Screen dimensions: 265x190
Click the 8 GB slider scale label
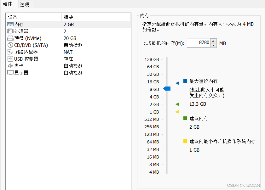pyautogui.click(x=154, y=89)
